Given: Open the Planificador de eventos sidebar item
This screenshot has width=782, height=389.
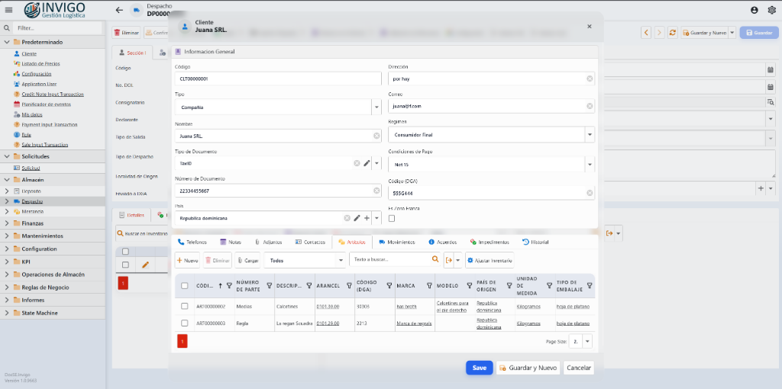Looking at the screenshot, I should [x=46, y=104].
